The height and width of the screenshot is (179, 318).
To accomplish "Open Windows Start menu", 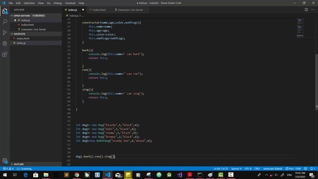I will [5, 175].
